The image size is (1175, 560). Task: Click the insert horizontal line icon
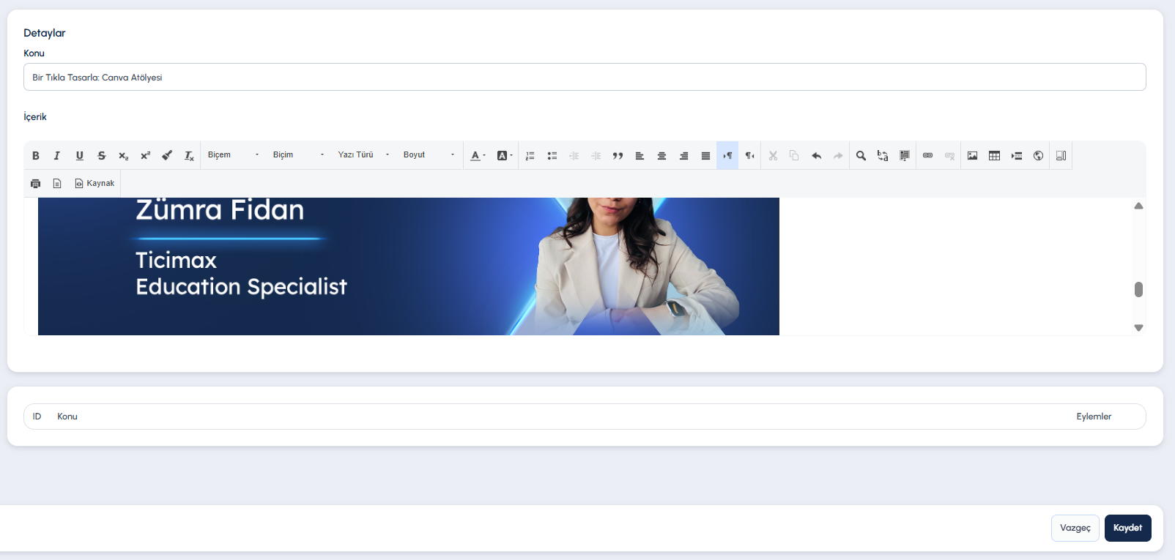pos(1016,155)
